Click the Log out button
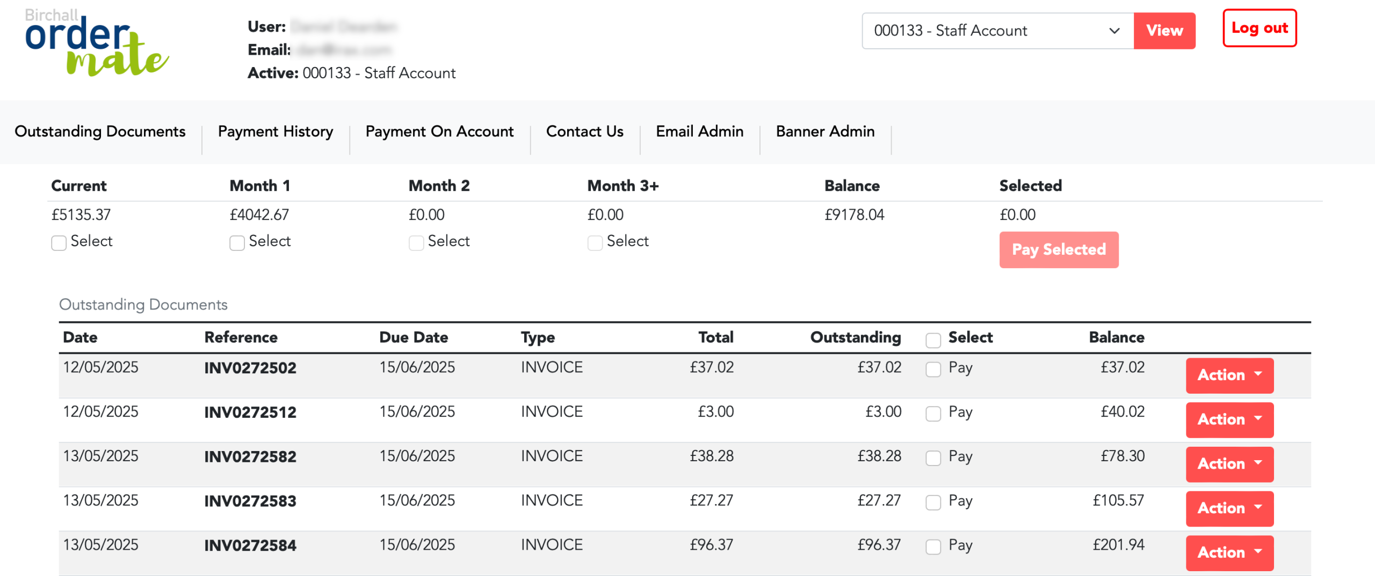Screen dimensions: 1375x576 [x=1259, y=28]
